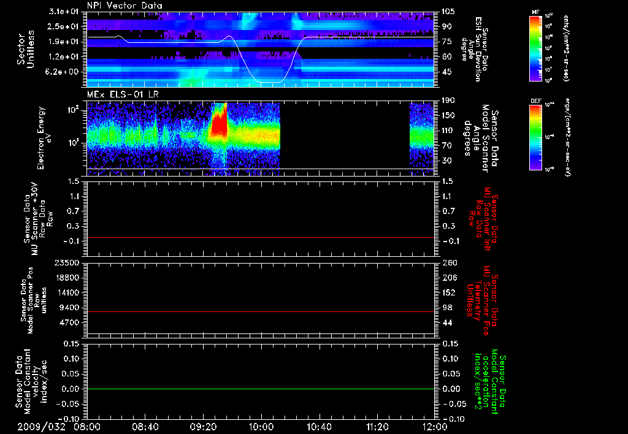Click the '90' sun elevation axis value
The width and height of the screenshot is (628, 434).
coord(446,26)
